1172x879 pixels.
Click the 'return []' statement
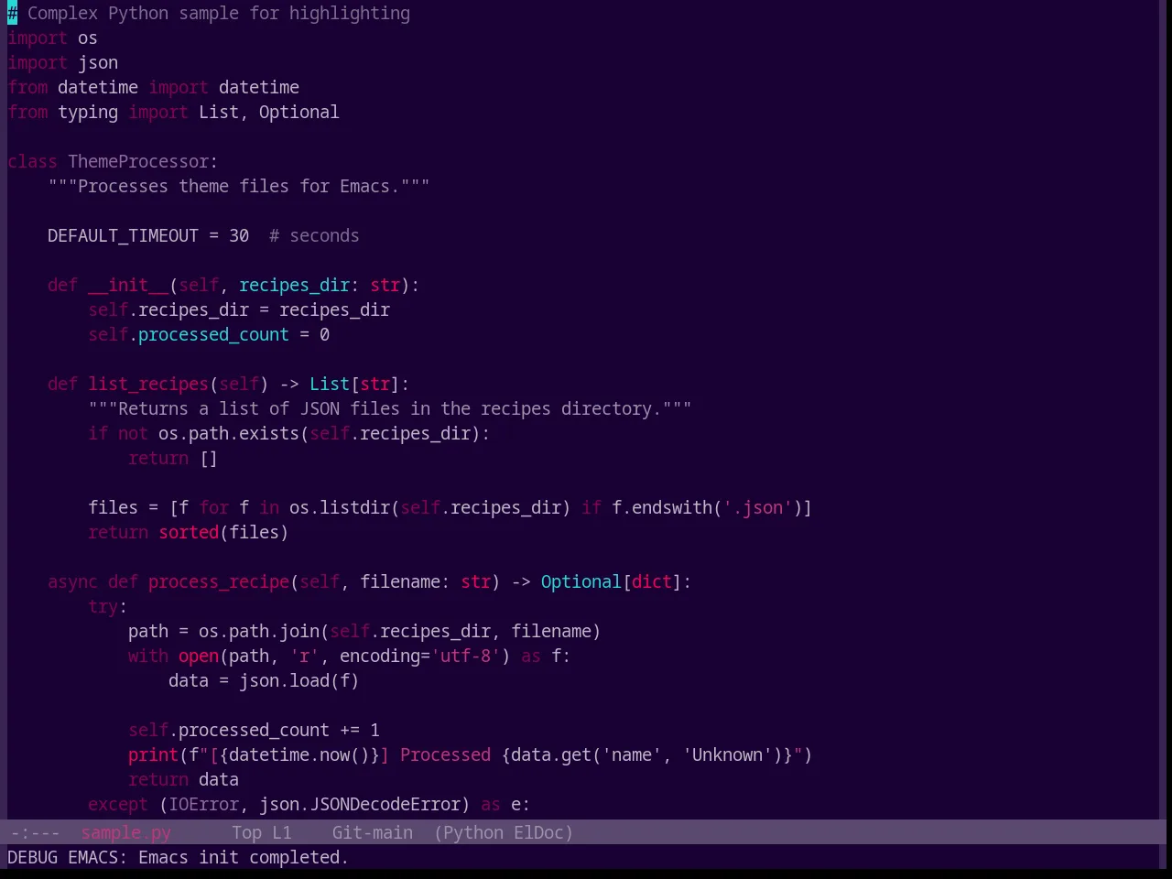tap(173, 458)
